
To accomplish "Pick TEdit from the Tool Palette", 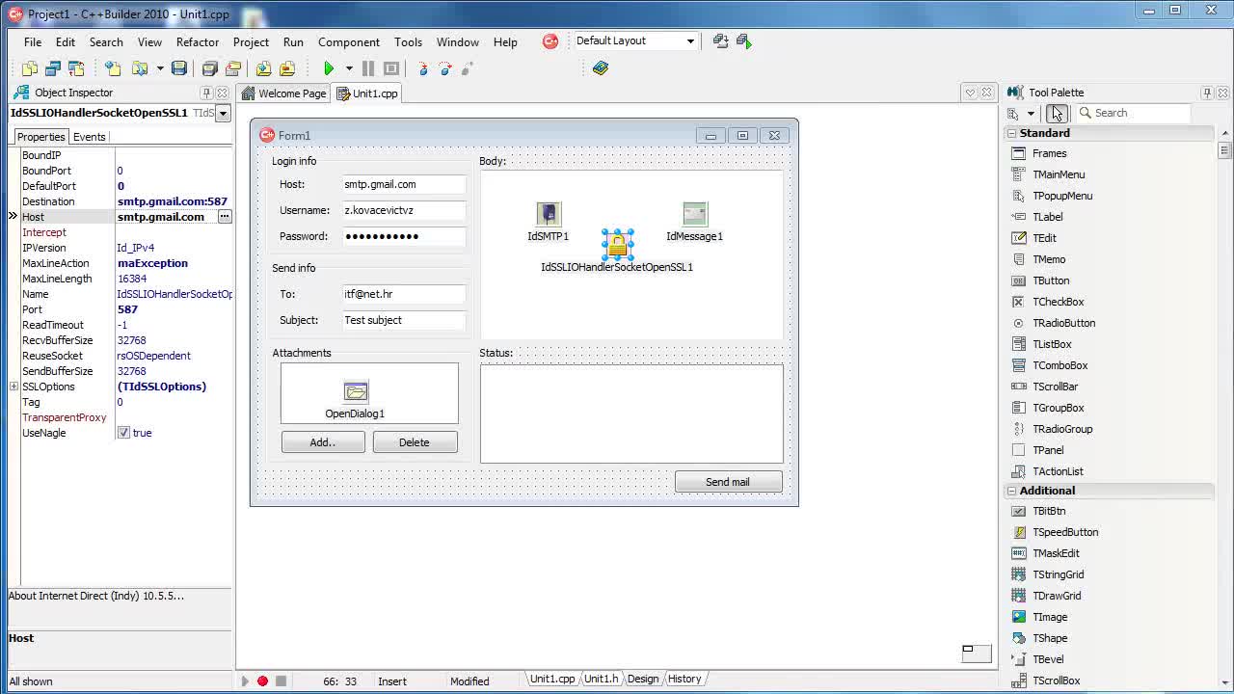I will click(x=1044, y=238).
